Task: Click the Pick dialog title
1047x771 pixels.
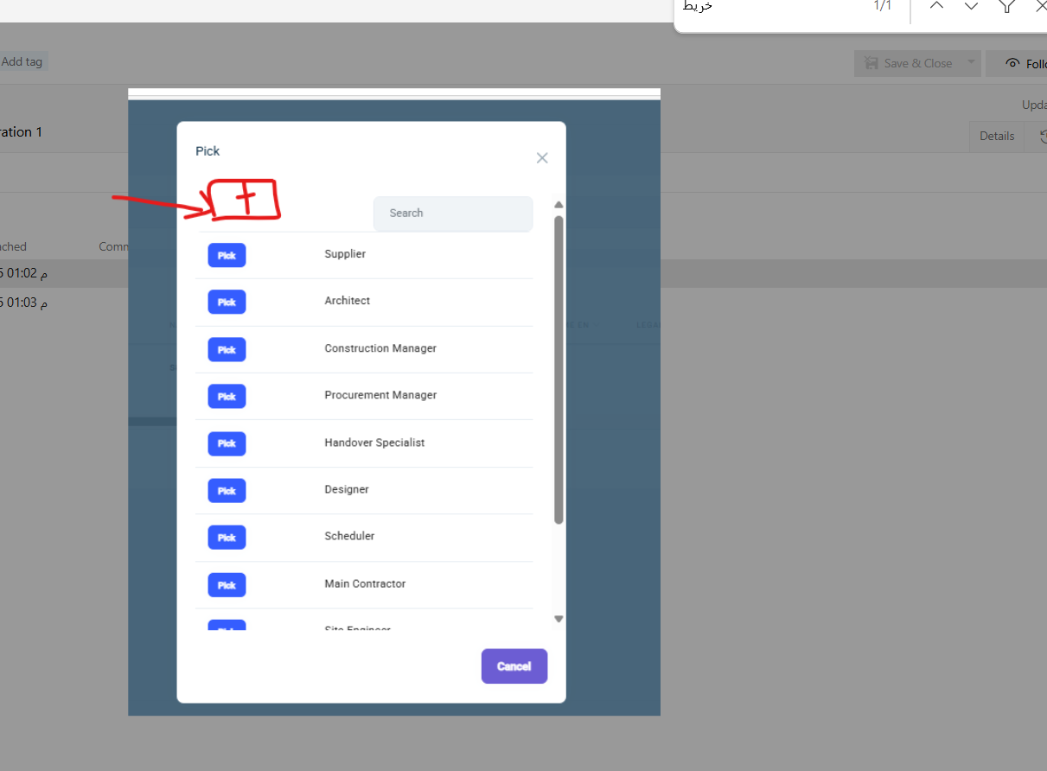Action: click(207, 151)
